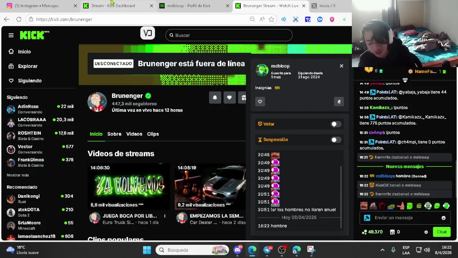458x258 pixels.
Task: Switch to mdbloop - Perfil de Kick tab
Action: pyautogui.click(x=194, y=6)
